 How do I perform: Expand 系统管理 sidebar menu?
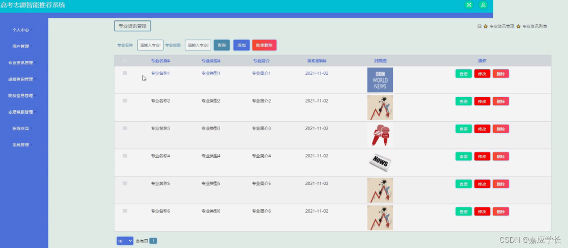23,145
